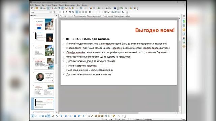Expand the font color dropdown arrow
The width and height of the screenshot is (216, 121).
(125, 12)
